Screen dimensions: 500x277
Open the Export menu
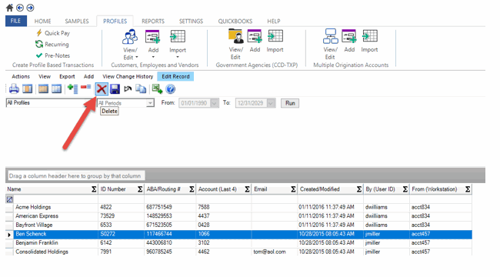[x=67, y=77]
